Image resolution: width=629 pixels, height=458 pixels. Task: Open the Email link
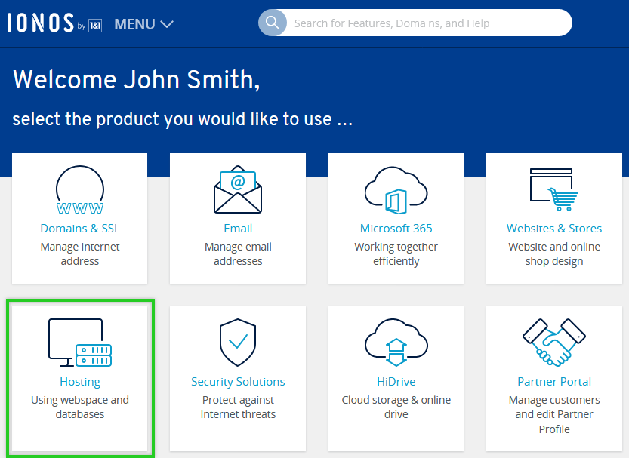tap(238, 229)
